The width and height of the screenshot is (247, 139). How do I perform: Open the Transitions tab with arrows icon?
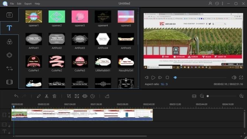10,69
